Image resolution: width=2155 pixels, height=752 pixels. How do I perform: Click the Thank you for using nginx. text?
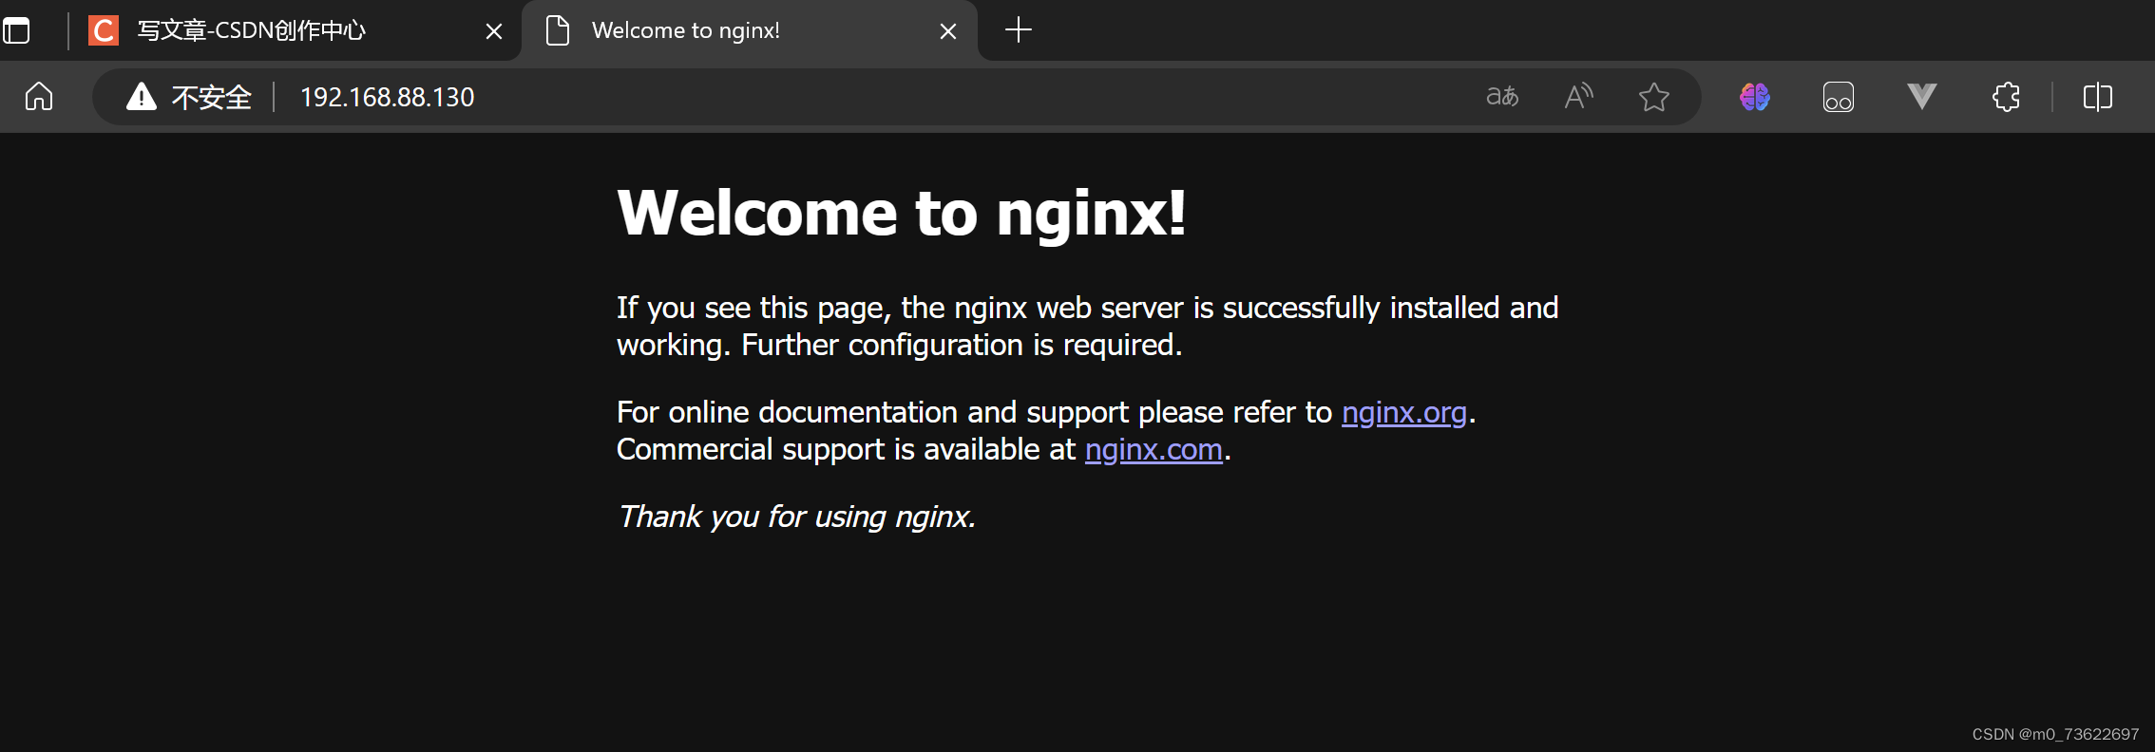796,517
